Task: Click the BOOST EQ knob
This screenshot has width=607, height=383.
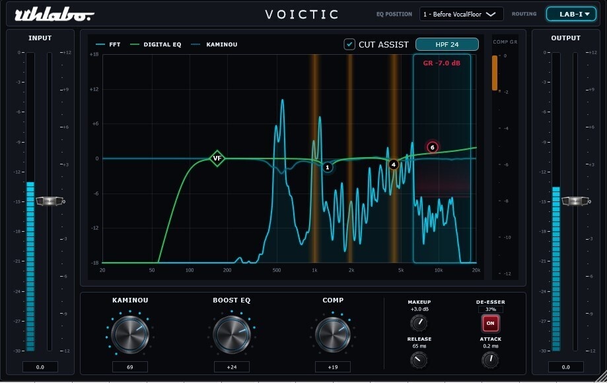Action: pyautogui.click(x=231, y=334)
